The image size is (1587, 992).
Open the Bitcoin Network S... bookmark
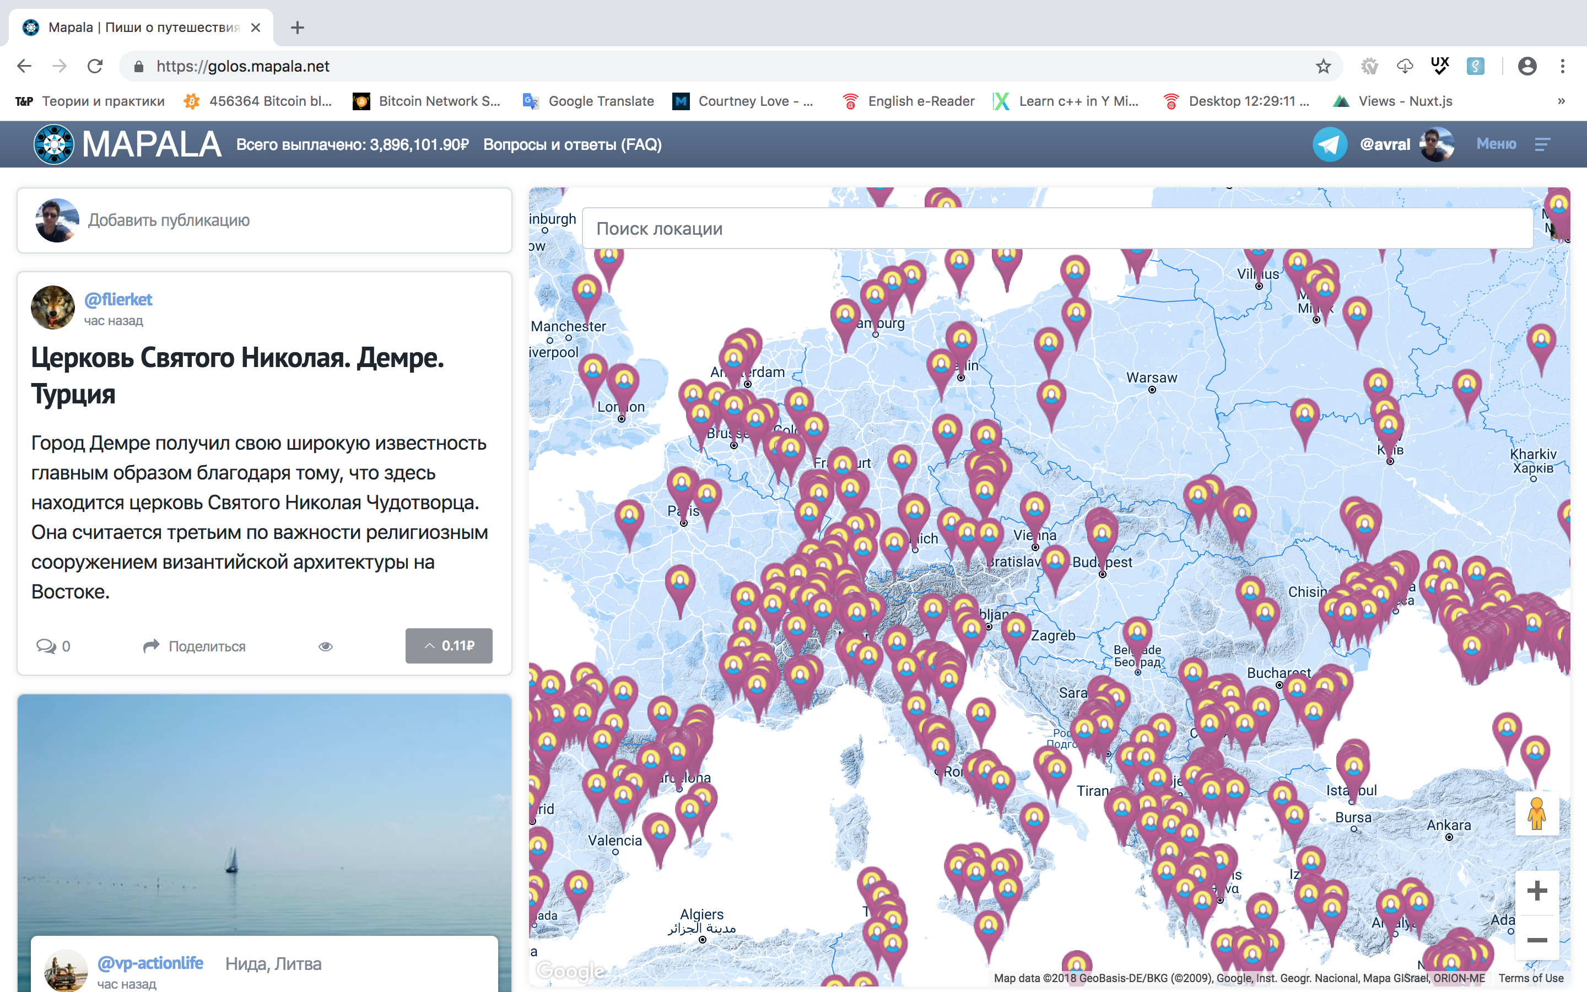click(x=427, y=101)
